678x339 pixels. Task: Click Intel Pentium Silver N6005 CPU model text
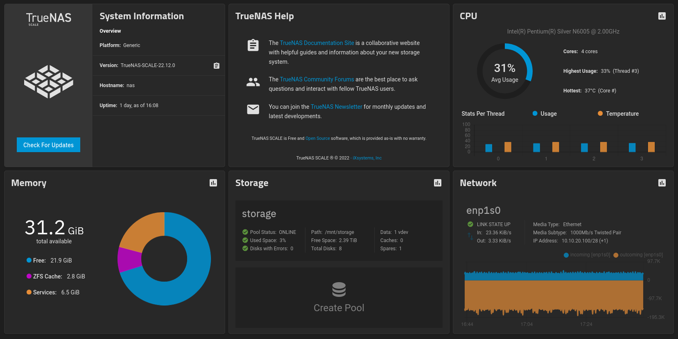click(x=563, y=31)
